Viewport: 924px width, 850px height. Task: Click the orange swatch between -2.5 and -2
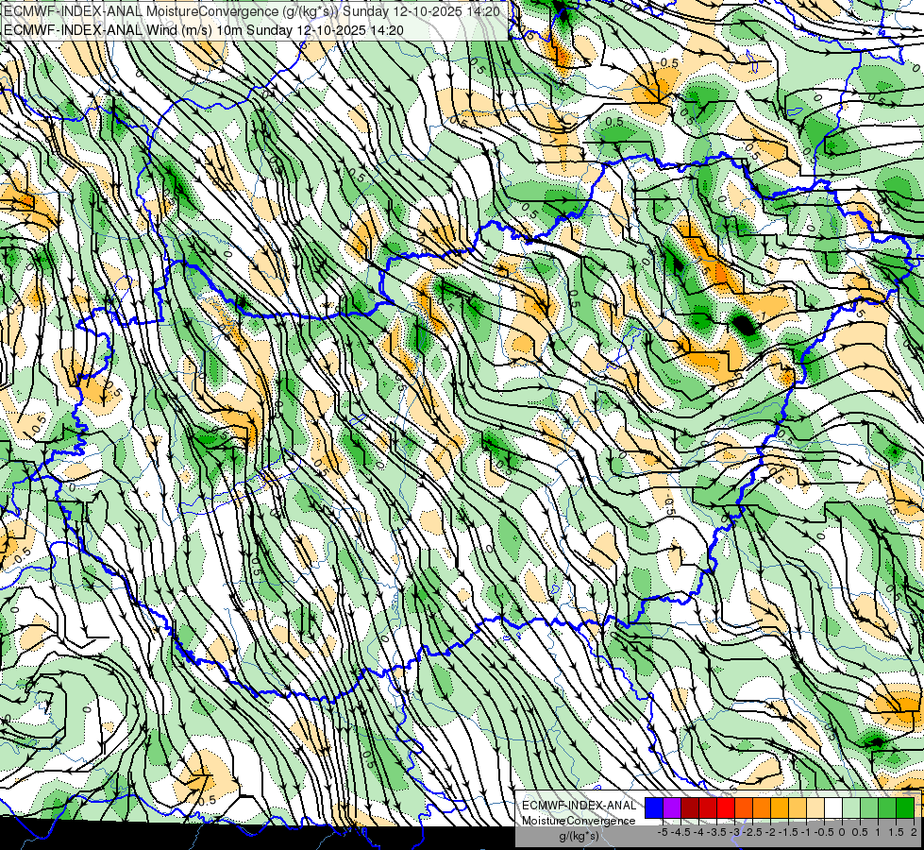762,808
